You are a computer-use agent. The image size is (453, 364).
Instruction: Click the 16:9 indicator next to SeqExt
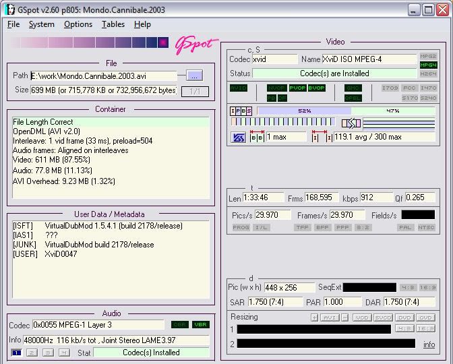pos(427,288)
